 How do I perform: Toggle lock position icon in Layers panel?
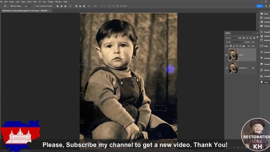tap(237, 46)
